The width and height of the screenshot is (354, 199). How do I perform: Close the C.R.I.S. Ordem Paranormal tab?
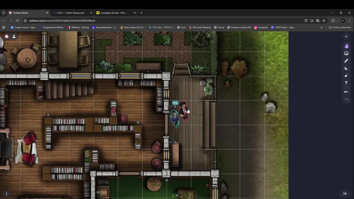tap(91, 13)
